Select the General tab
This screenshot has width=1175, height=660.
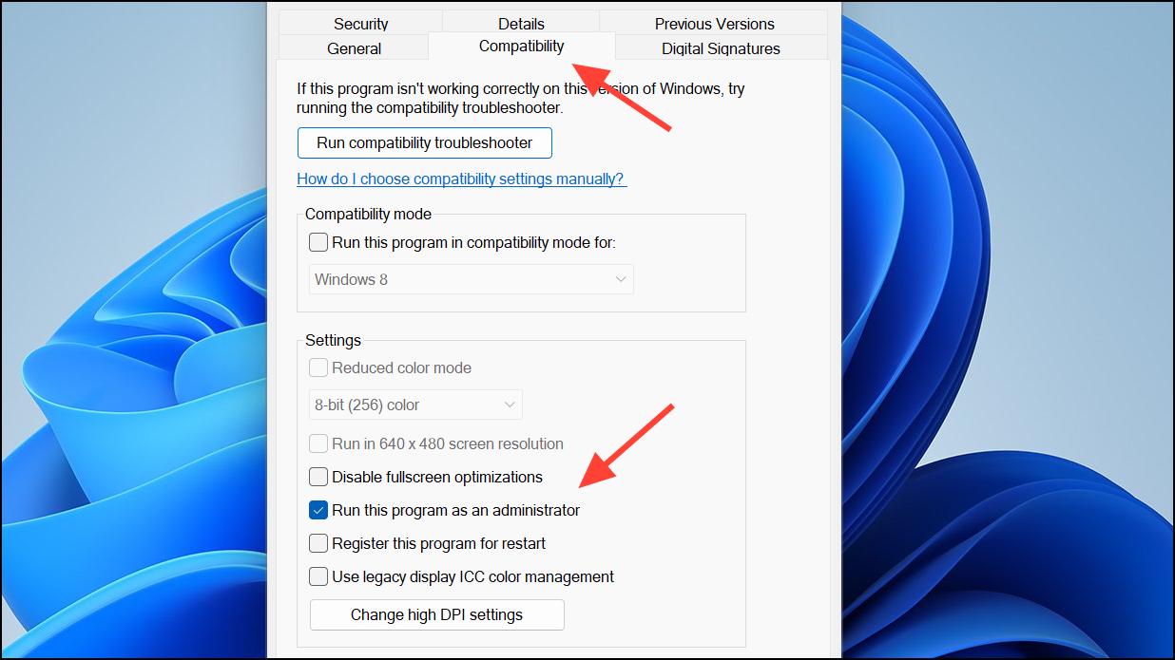354,48
